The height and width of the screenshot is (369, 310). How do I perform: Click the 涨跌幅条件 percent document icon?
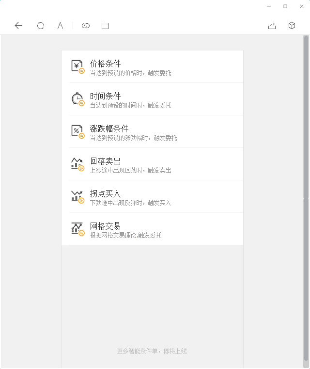[78, 131]
